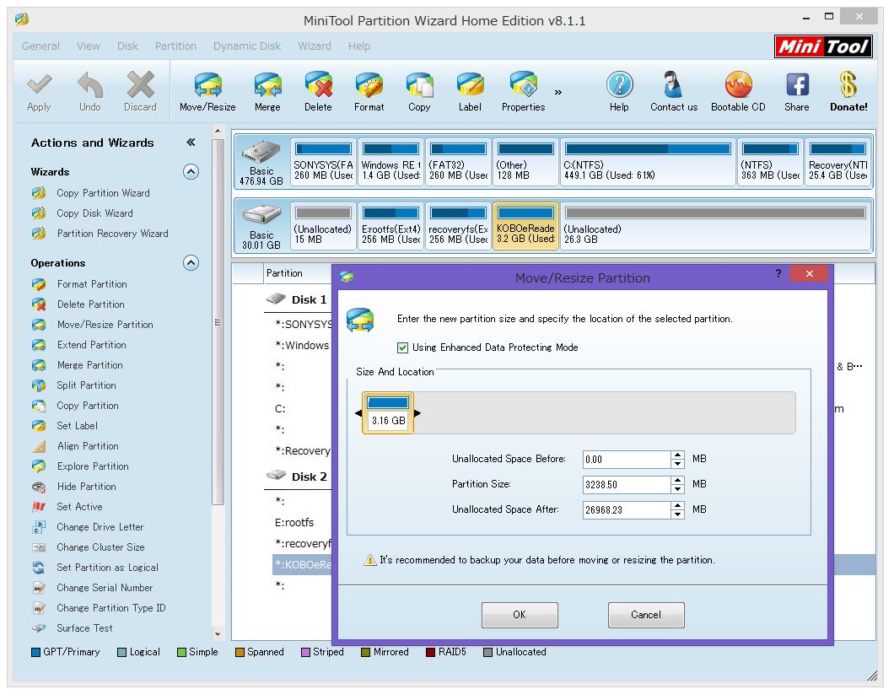Image resolution: width=894 pixels, height=700 pixels.
Task: Select the Move/Resize toolbar tool
Action: coord(207,90)
